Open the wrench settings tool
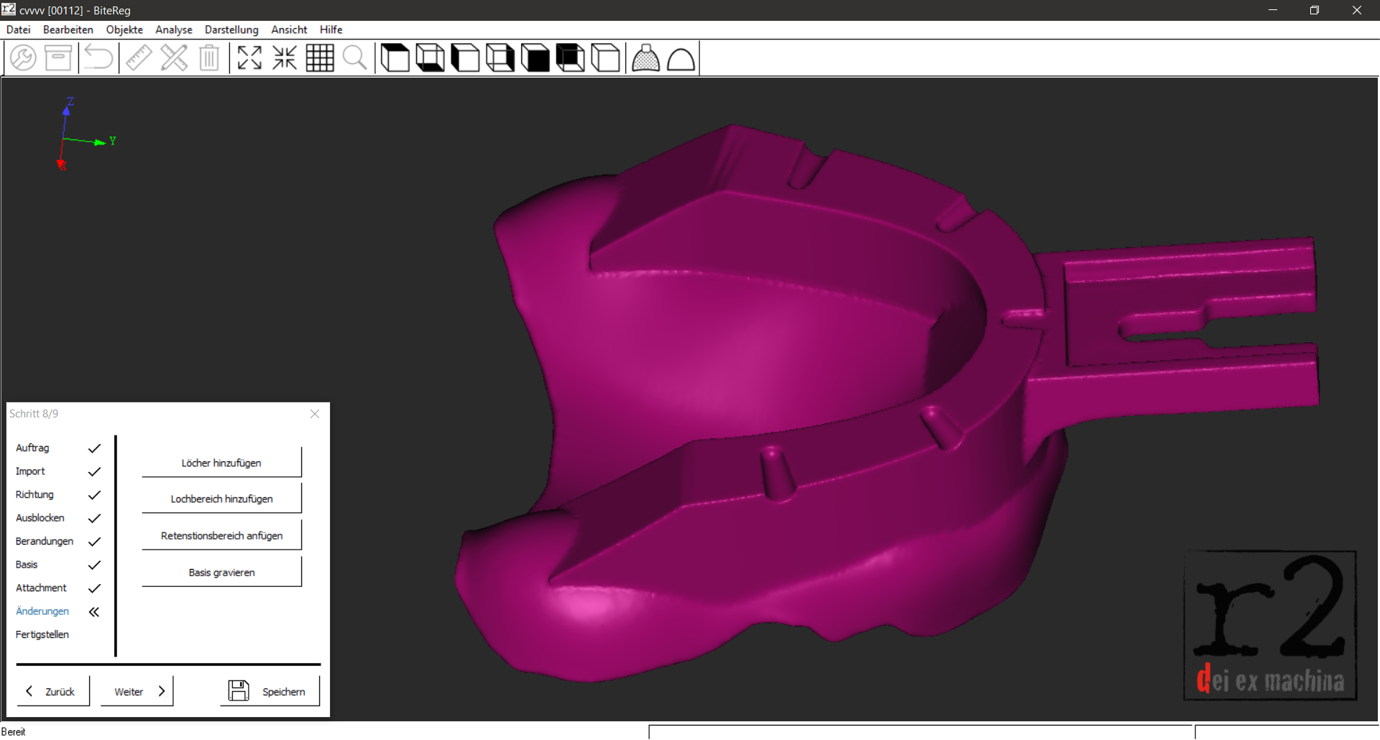 [23, 57]
